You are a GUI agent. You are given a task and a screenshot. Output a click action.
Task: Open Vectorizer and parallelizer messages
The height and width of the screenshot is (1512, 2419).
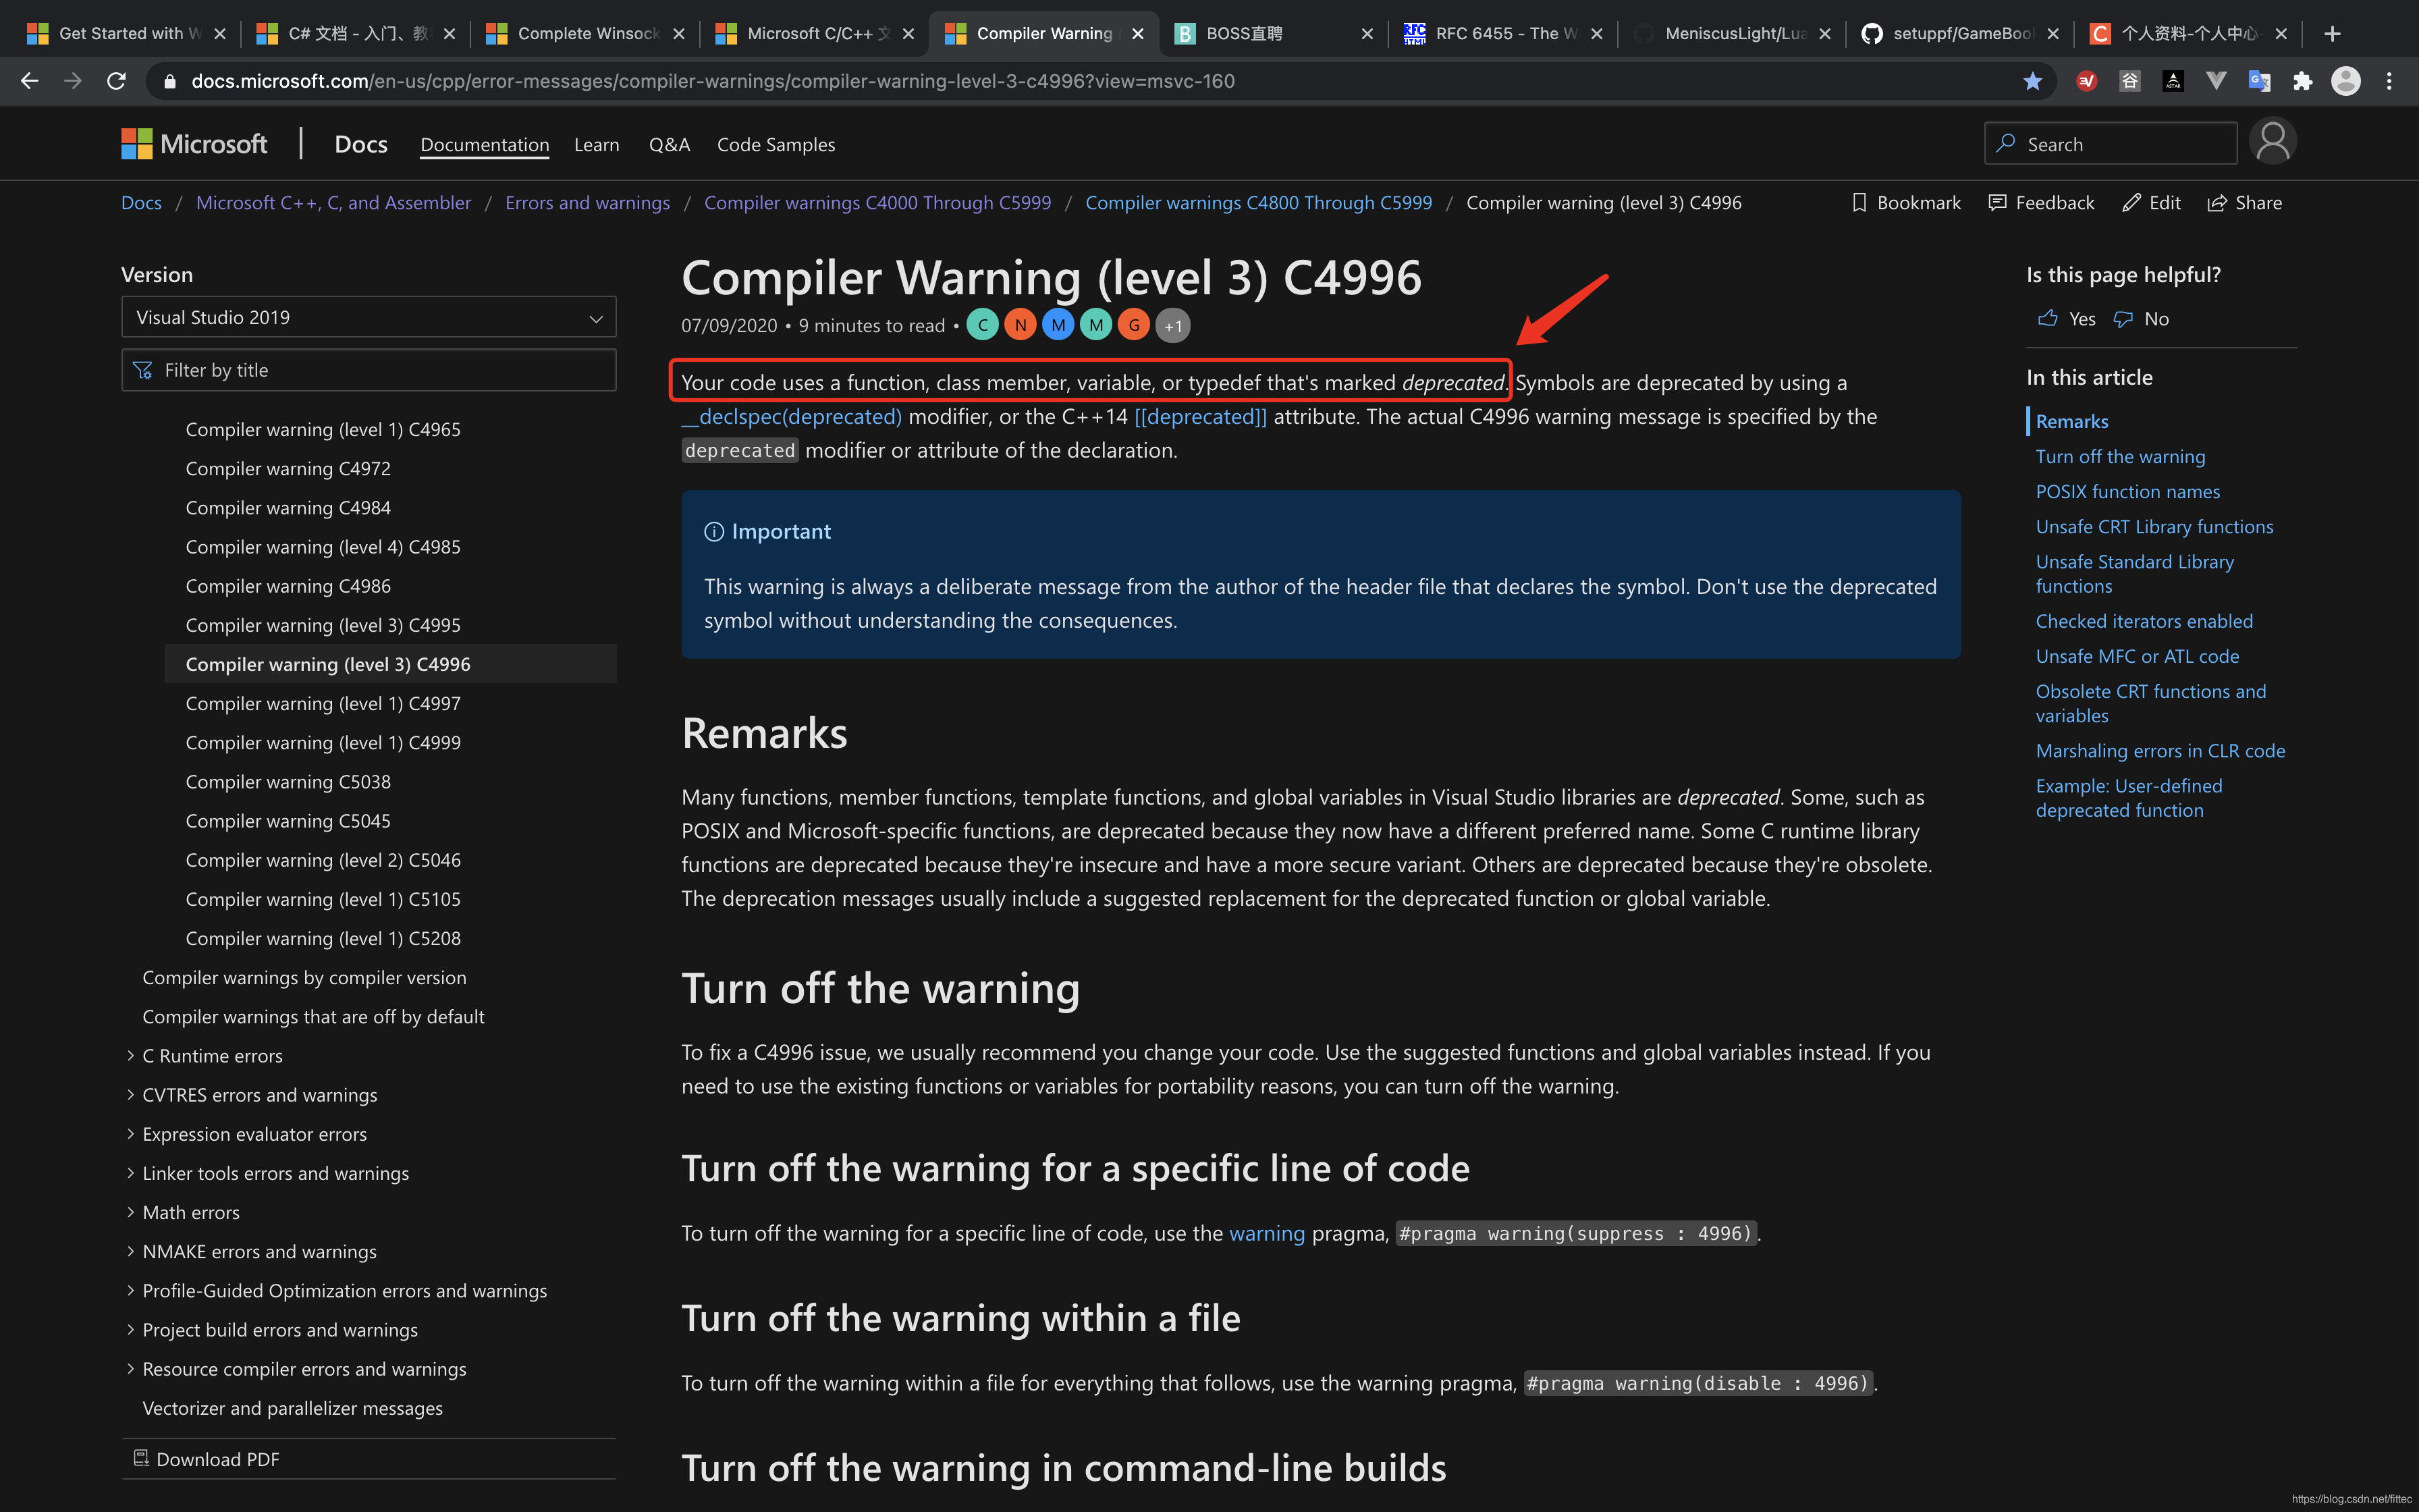click(292, 1408)
